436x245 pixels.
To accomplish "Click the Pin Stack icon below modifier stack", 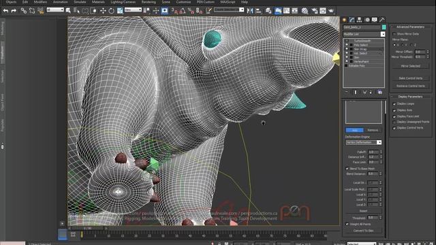I will [347, 93].
